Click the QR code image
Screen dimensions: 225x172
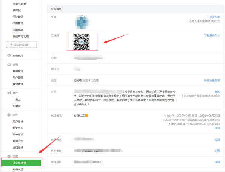click(x=81, y=42)
